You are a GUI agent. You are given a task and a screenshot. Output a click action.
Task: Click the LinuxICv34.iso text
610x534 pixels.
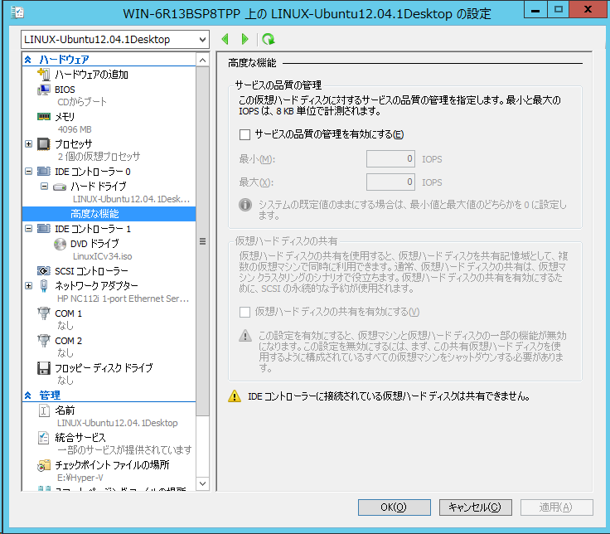[102, 256]
